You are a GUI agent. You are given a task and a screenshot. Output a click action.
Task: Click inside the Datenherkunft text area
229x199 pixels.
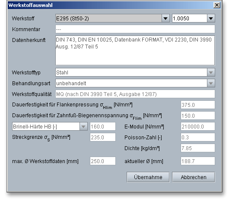(x=135, y=50)
